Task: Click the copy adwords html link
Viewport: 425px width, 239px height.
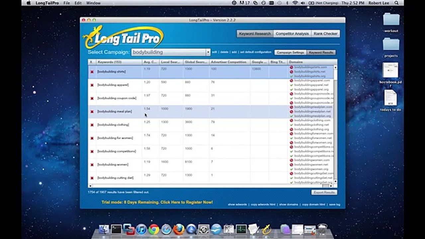Action: pos(263,204)
